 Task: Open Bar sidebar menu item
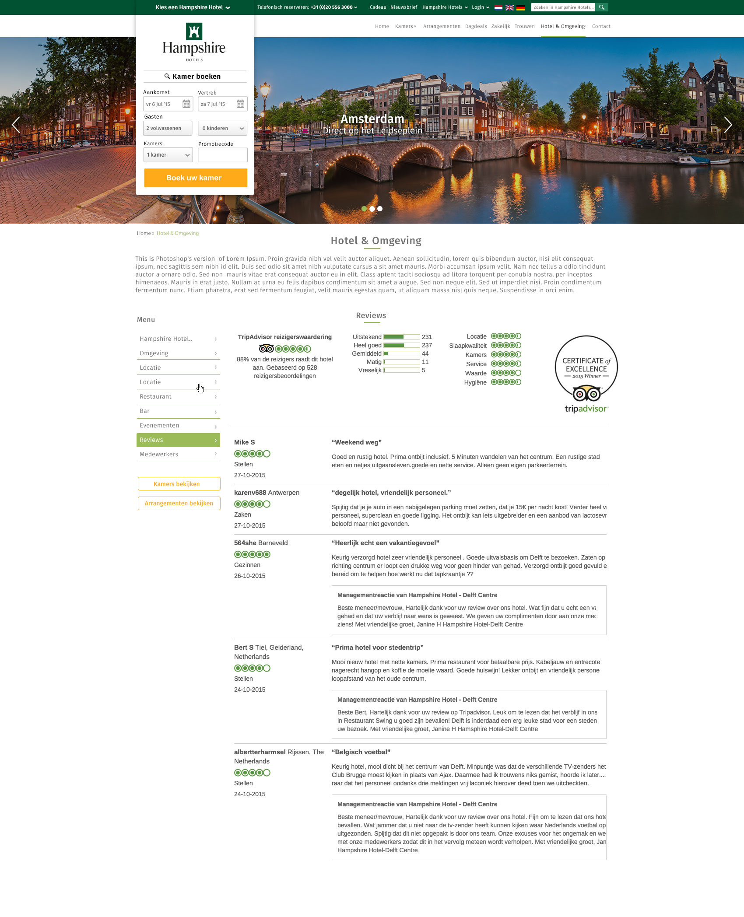[x=178, y=411]
